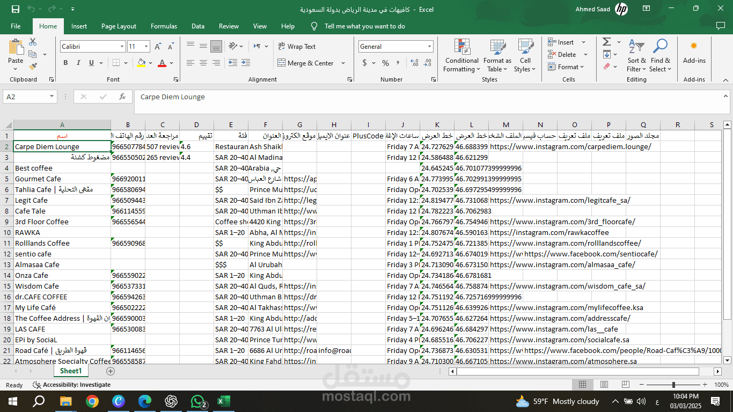Open the Font name Calibri dropdown
This screenshot has width=733, height=412.
(122, 47)
